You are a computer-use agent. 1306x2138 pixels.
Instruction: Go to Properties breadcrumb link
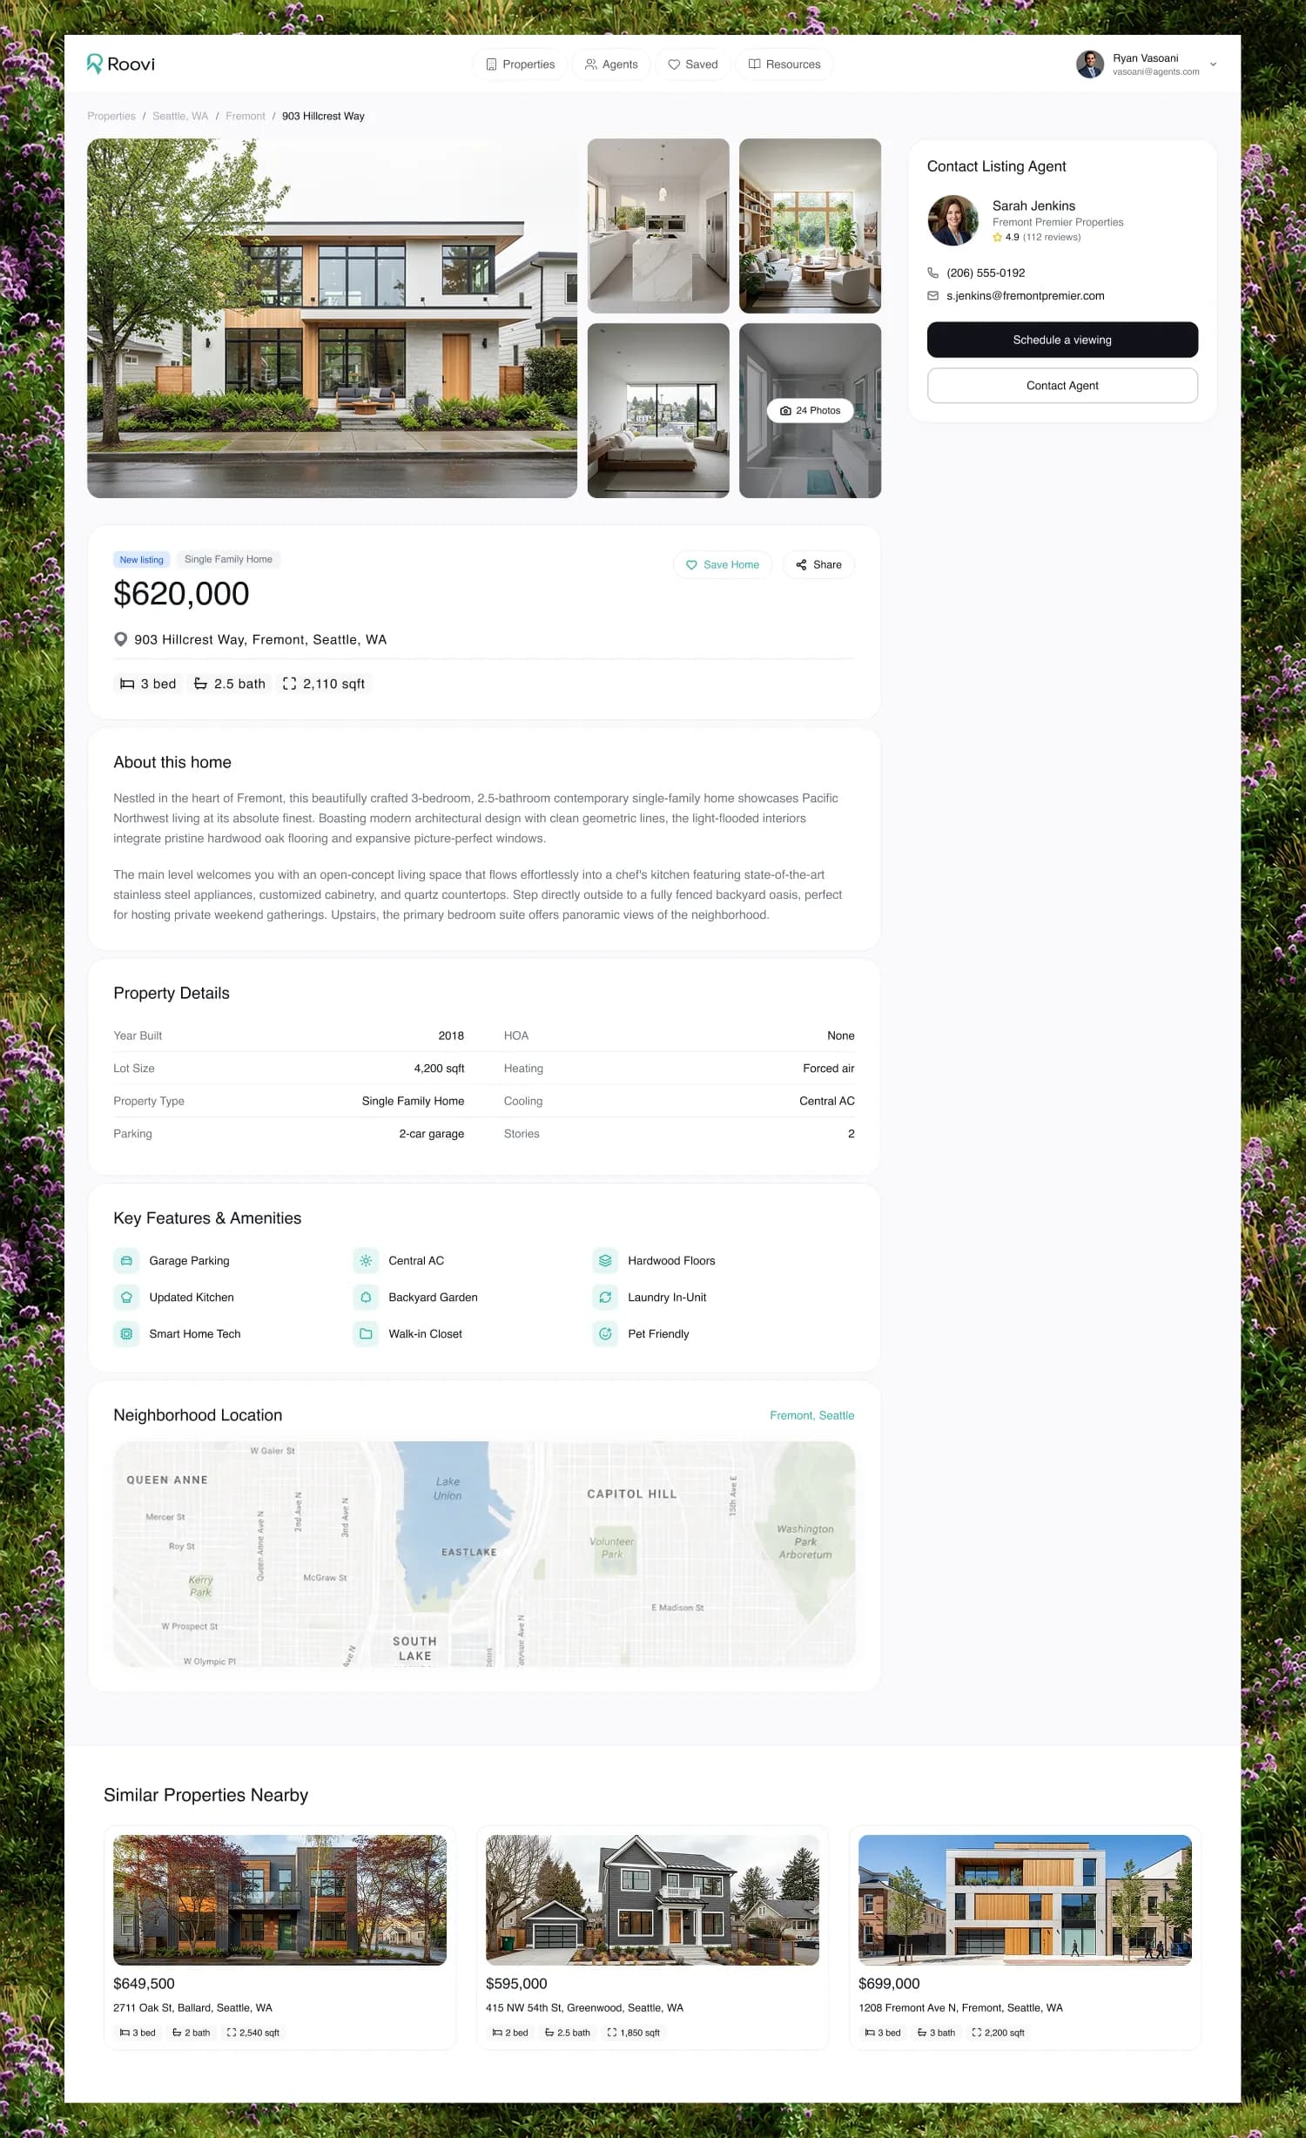(x=111, y=116)
